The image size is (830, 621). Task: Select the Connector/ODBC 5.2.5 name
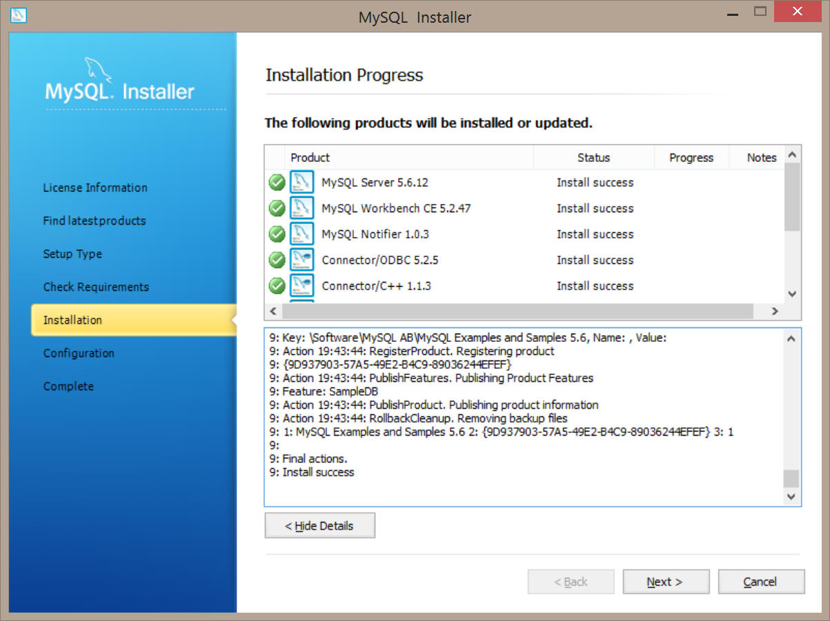tap(380, 260)
